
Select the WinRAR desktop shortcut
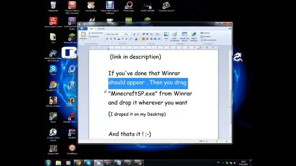point(72,134)
